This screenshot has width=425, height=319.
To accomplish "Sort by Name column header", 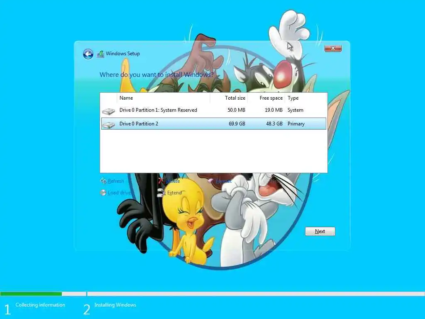I will click(x=163, y=98).
